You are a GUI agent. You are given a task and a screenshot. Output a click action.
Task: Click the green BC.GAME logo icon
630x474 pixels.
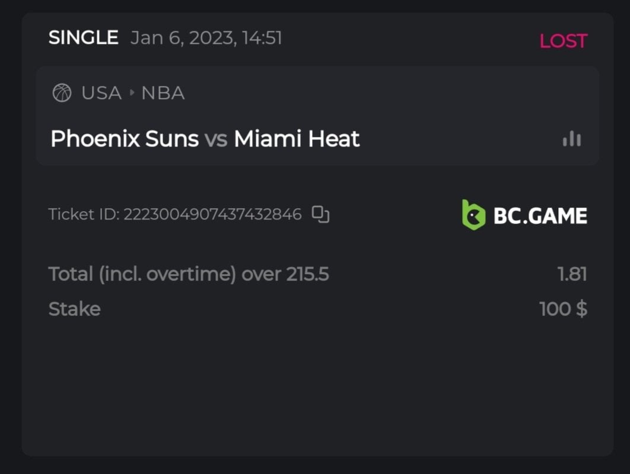click(x=473, y=214)
